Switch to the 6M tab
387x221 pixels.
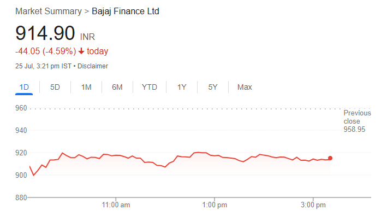(x=117, y=87)
